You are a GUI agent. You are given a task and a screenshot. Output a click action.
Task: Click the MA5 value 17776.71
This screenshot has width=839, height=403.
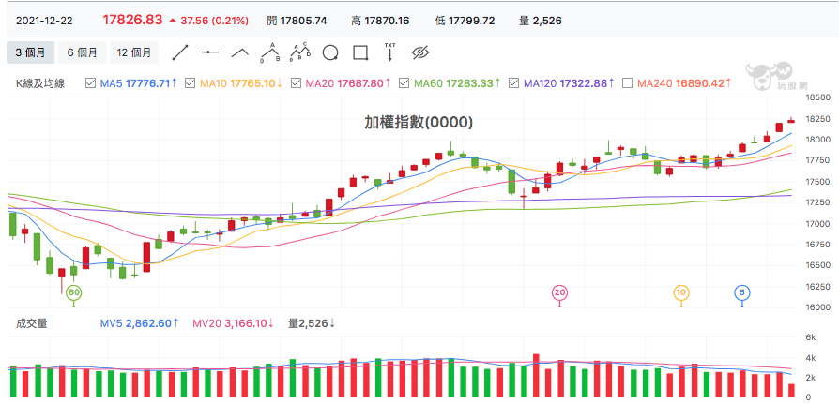click(x=147, y=83)
